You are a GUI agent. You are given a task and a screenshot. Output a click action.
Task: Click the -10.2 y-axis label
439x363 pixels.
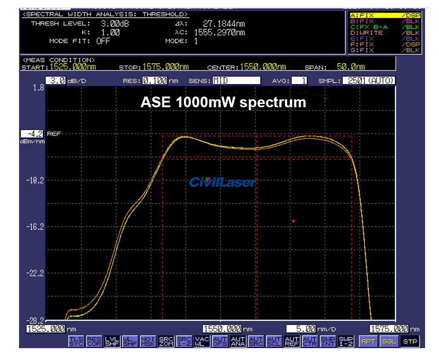(x=35, y=181)
